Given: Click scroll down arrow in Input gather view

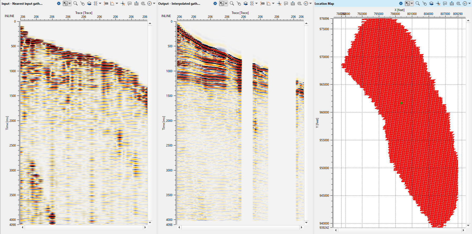Looking at the screenshot, I should [150, 222].
